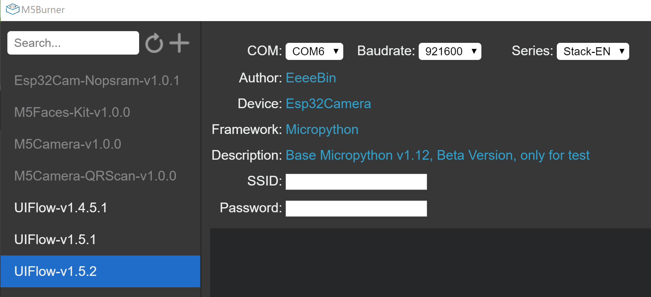Click the plus icon to add firmware
The width and height of the screenshot is (651, 297).
[179, 43]
